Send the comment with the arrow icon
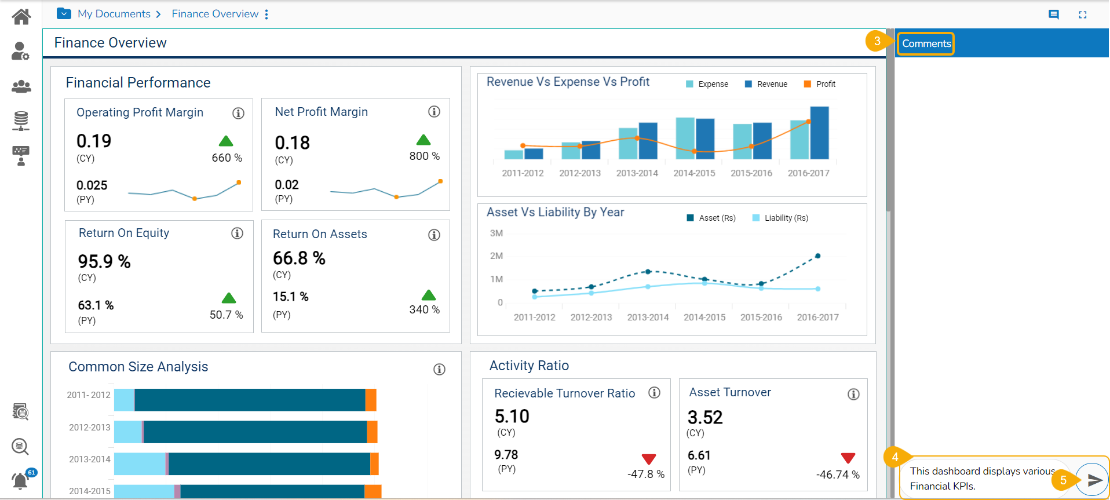The image size is (1110, 500). (1095, 480)
